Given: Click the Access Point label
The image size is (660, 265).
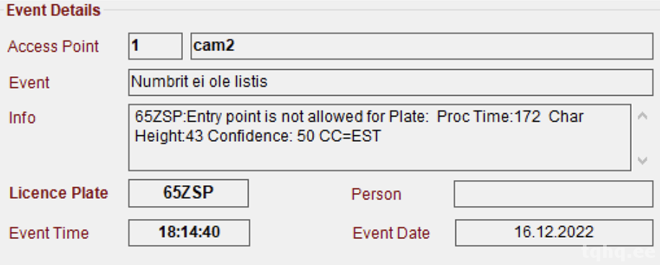Looking at the screenshot, I should pos(53,46).
